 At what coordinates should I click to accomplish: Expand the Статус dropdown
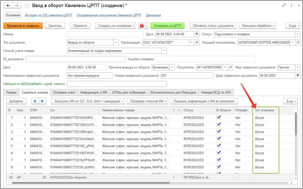pyautogui.click(x=298, y=34)
